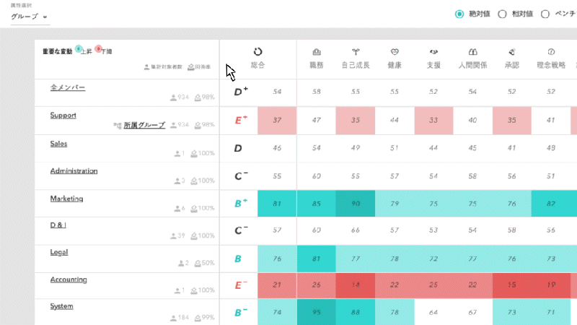The image size is (577, 325).
Task: Select the ベンチ radio option
Action: tap(545, 14)
